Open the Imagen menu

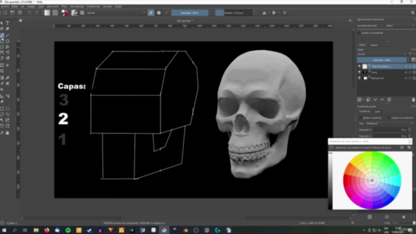click(x=31, y=6)
